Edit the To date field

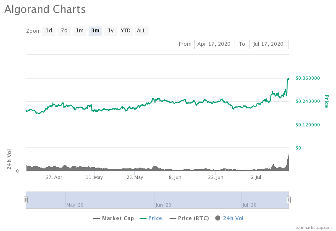(x=269, y=45)
